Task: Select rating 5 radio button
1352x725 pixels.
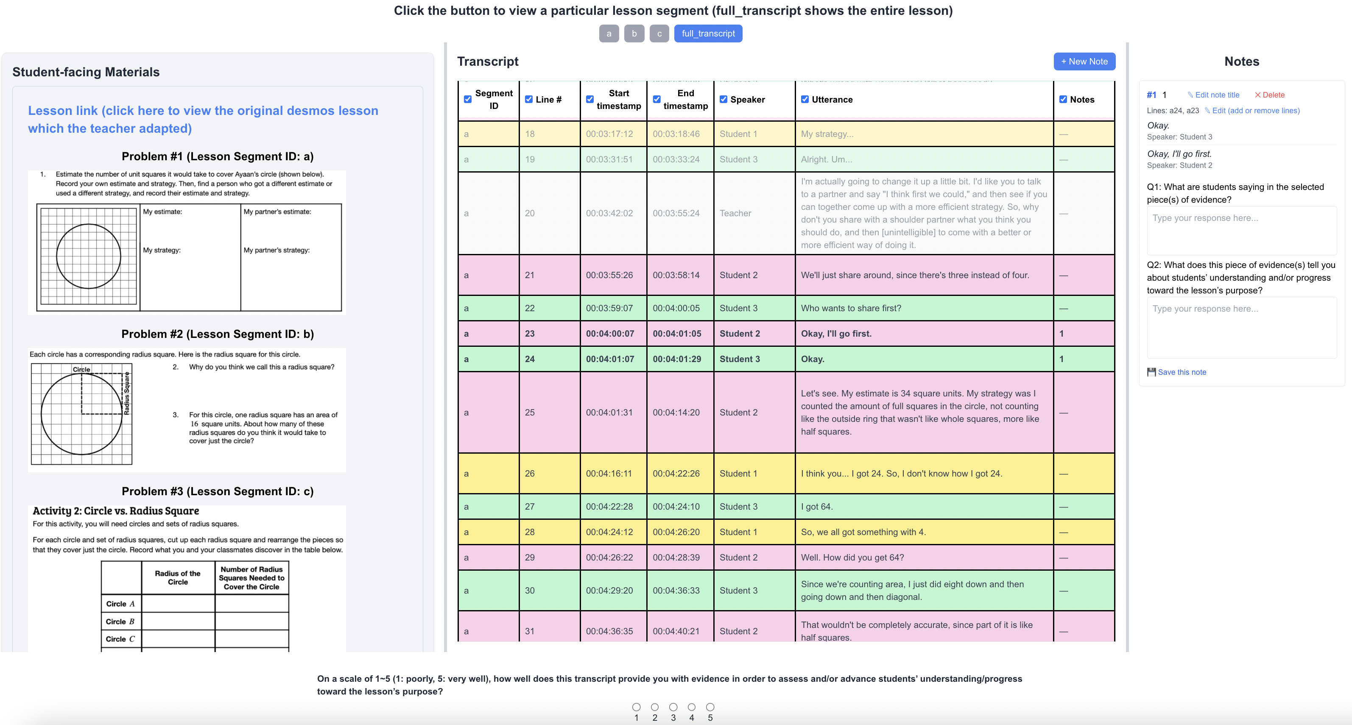Action: point(710,707)
